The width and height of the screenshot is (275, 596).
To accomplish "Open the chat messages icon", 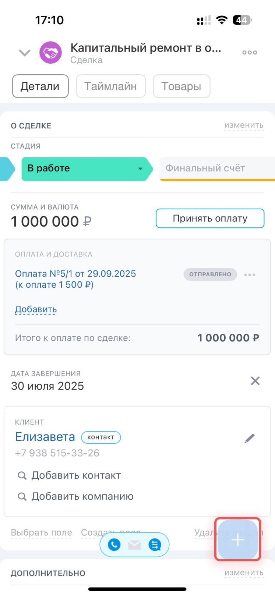I will coord(155,544).
